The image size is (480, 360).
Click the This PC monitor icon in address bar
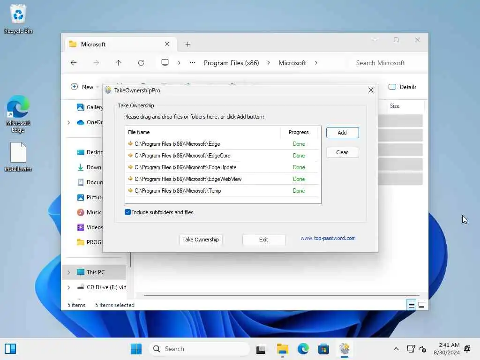point(165,63)
